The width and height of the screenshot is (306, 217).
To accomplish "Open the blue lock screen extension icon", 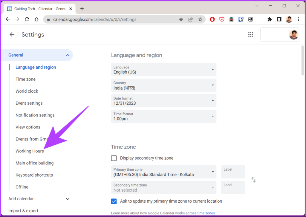I will (241, 19).
